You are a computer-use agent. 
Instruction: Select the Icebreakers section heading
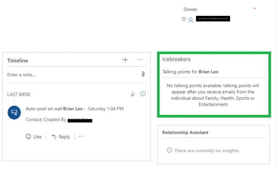tap(176, 60)
